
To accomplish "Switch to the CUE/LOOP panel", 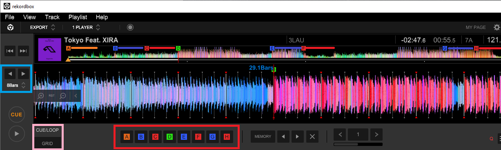I will [47, 130].
